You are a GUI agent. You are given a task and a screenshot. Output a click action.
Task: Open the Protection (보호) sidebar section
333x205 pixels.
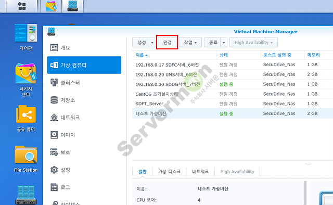pos(84,152)
